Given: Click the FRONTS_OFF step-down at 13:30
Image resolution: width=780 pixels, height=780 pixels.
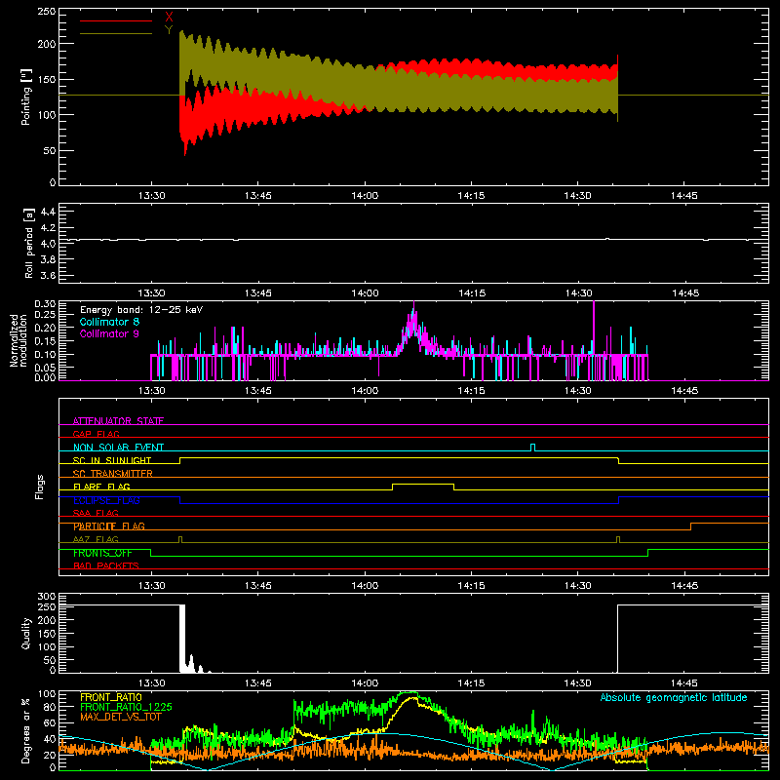Looking at the screenshot, I should (x=150, y=553).
